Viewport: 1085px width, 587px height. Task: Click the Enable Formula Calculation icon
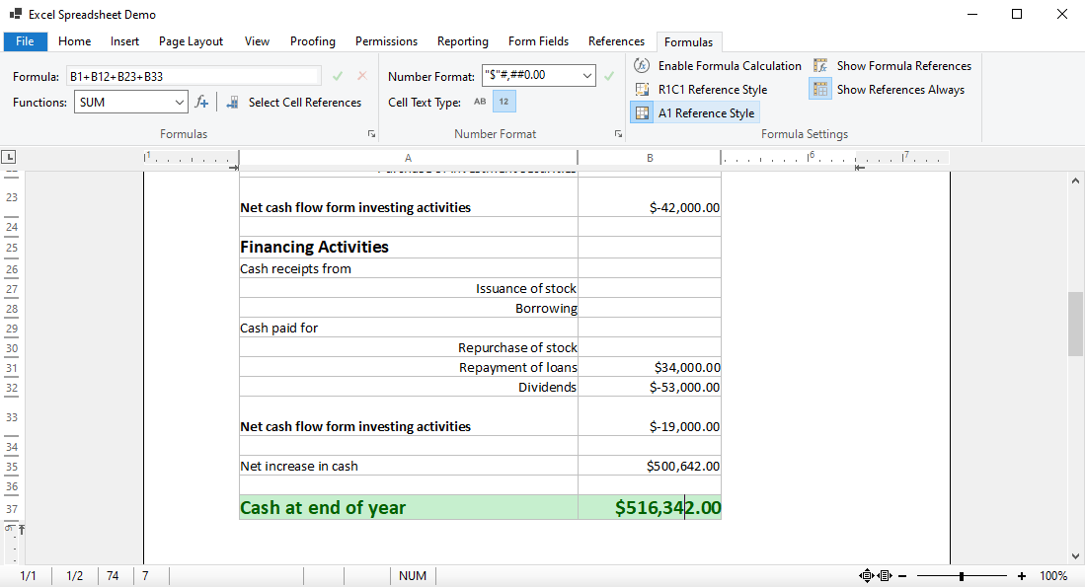(x=642, y=66)
